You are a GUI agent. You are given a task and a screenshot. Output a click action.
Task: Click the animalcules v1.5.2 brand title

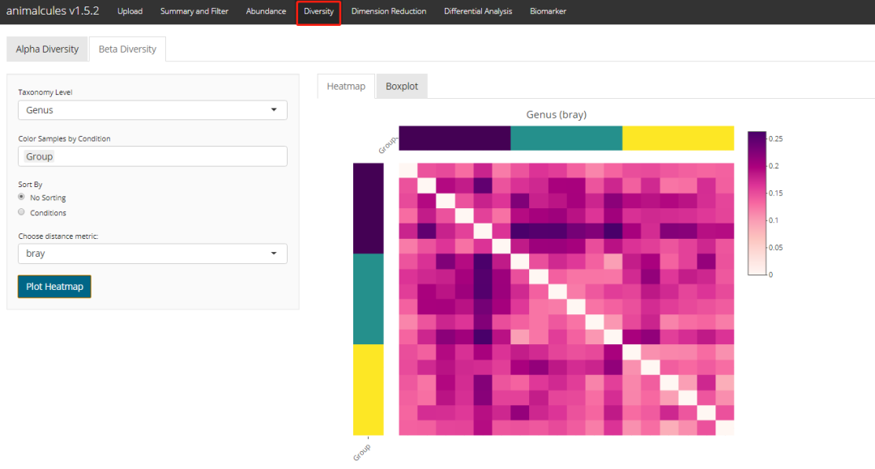pyautogui.click(x=53, y=11)
